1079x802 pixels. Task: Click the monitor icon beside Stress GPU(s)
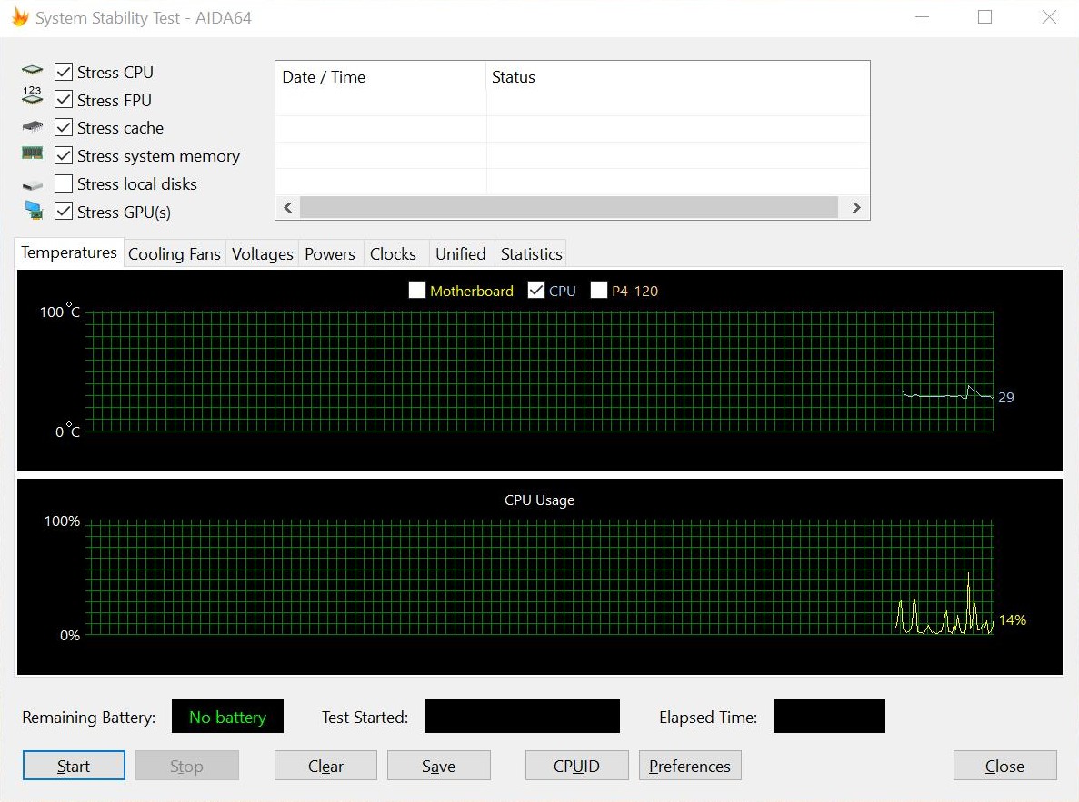(33, 210)
